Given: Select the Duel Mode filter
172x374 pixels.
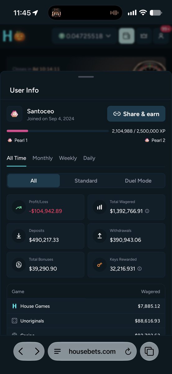Looking at the screenshot, I should 138,181.
